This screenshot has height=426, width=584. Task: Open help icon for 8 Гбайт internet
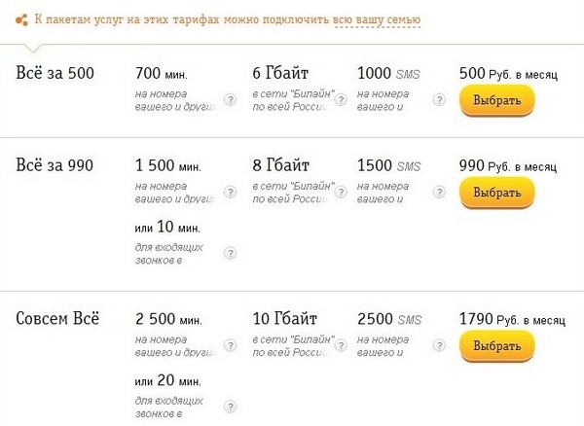[341, 192]
